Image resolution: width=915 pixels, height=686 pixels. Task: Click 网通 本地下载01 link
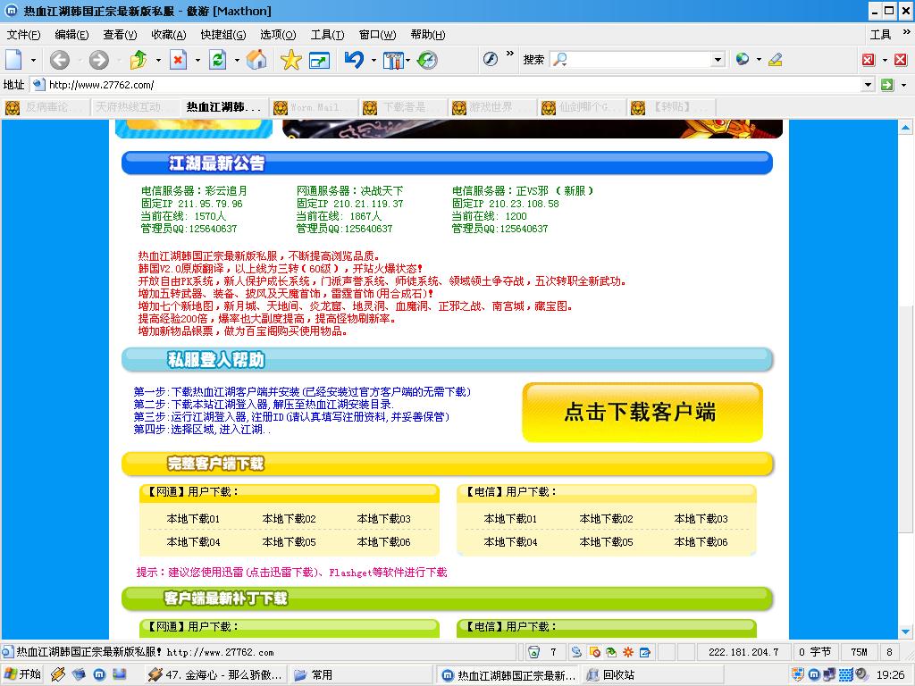point(193,519)
